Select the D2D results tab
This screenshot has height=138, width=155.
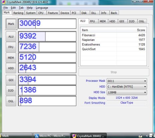coord(132,21)
